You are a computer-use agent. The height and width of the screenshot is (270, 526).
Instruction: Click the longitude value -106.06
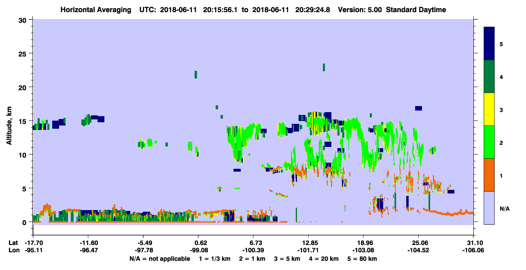tap(473, 251)
